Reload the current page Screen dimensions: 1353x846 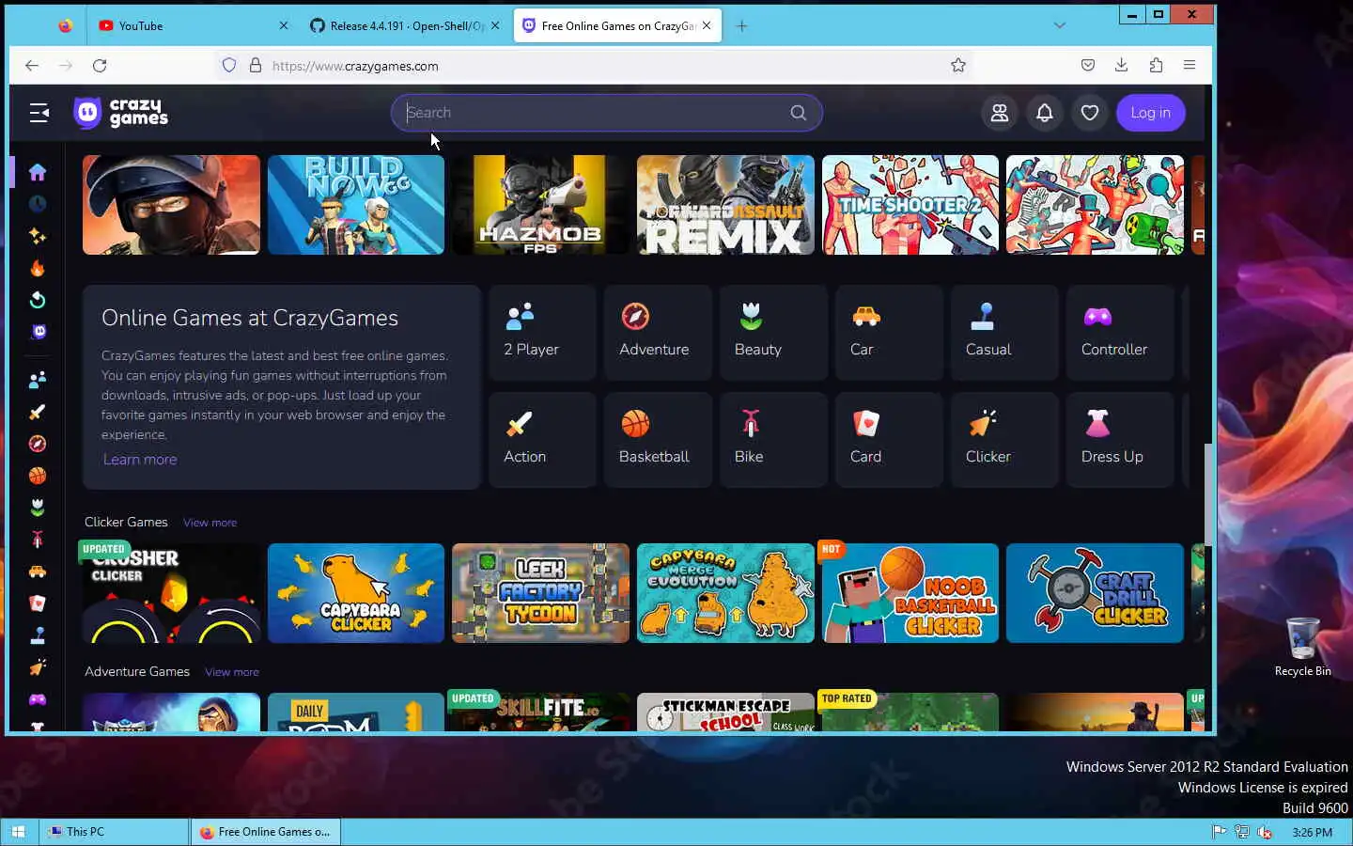100,66
